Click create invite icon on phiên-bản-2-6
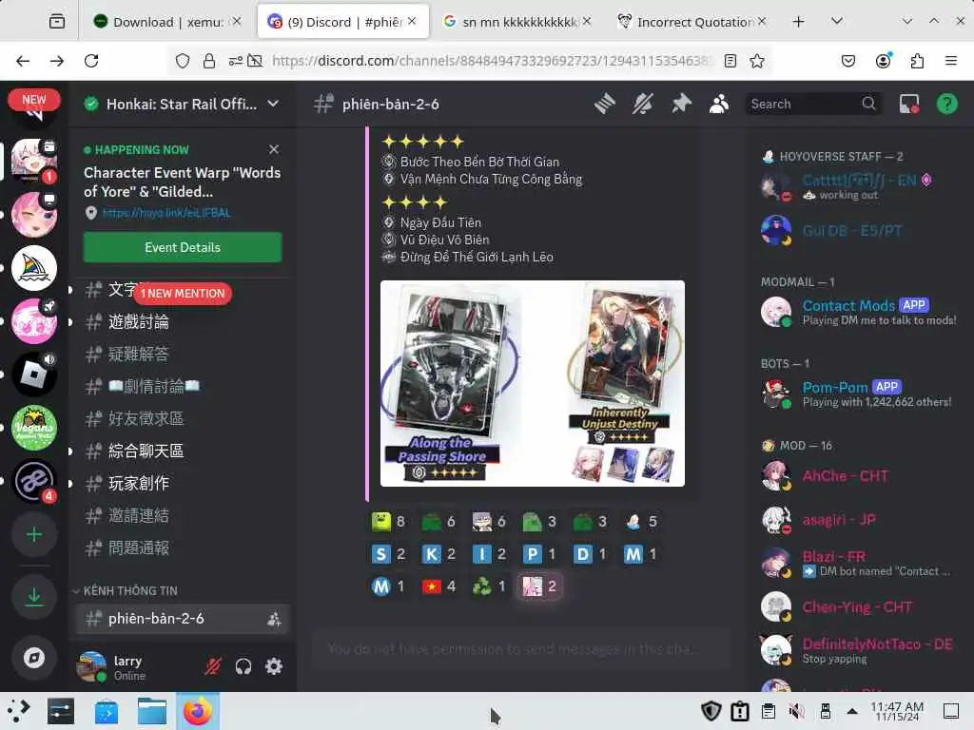This screenshot has height=730, width=974. coord(274,619)
